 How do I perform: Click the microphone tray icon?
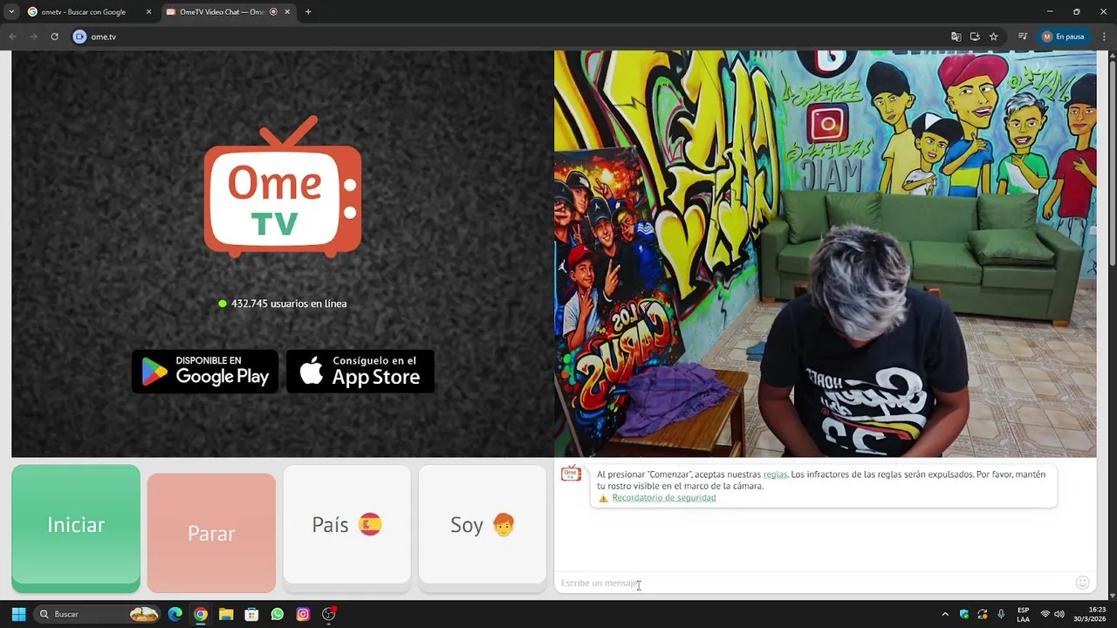tap(1001, 614)
